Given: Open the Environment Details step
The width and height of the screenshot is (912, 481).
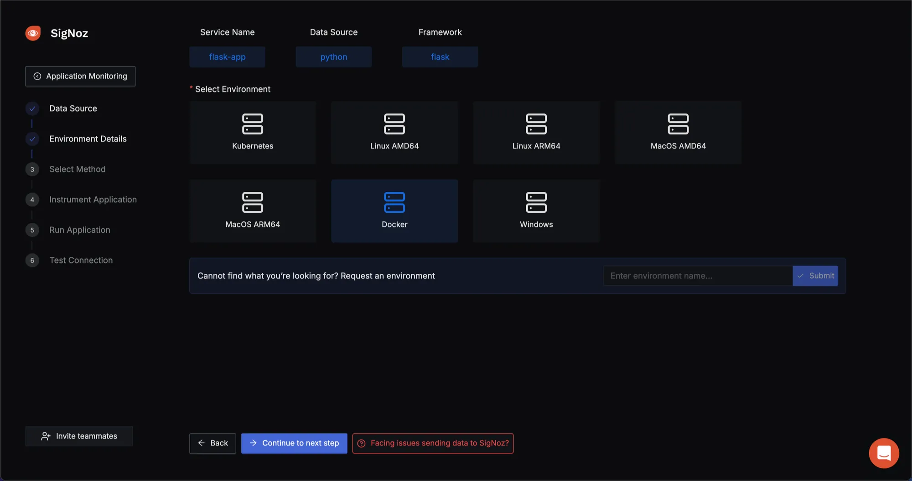Looking at the screenshot, I should 88,139.
